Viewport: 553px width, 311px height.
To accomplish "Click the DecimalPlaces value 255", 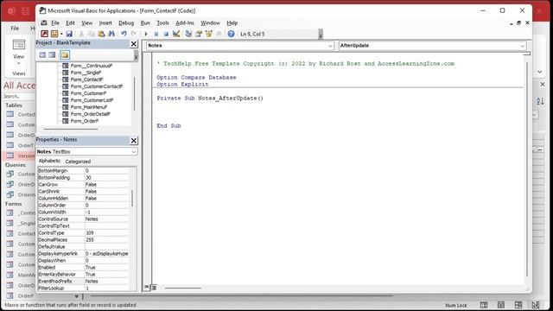I will (x=106, y=240).
